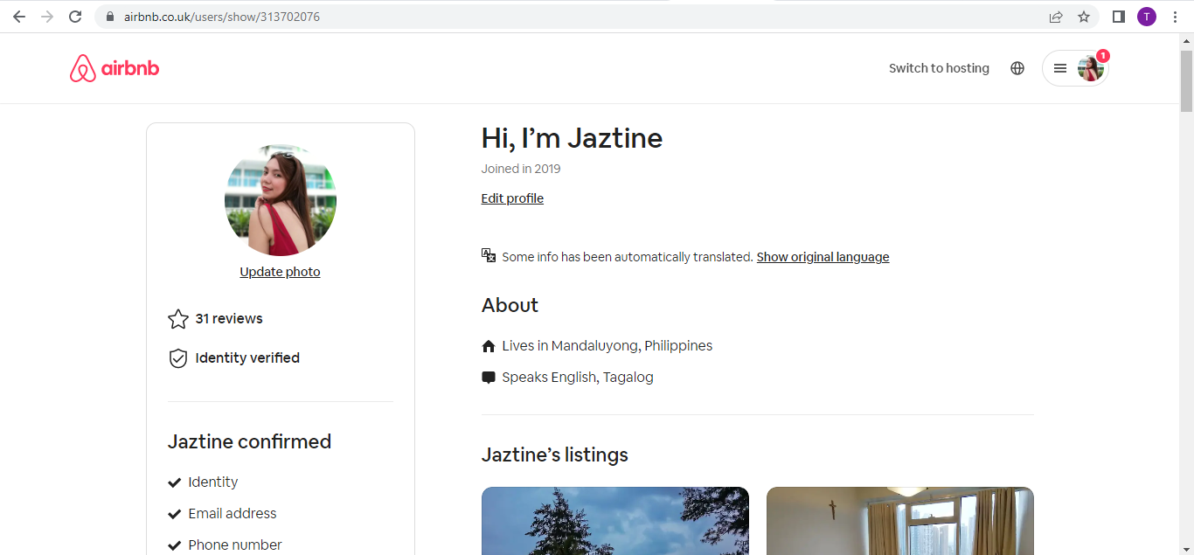Reload the page
1194x555 pixels.
(75, 17)
